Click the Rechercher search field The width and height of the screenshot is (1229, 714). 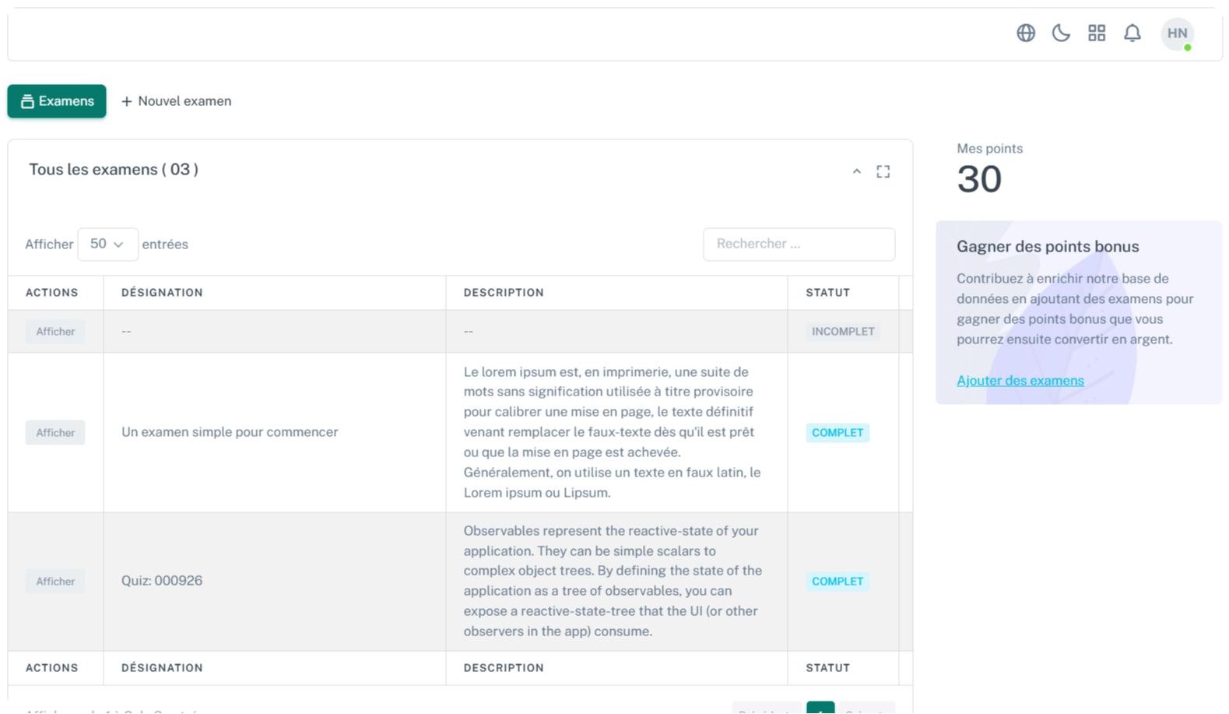click(x=799, y=244)
